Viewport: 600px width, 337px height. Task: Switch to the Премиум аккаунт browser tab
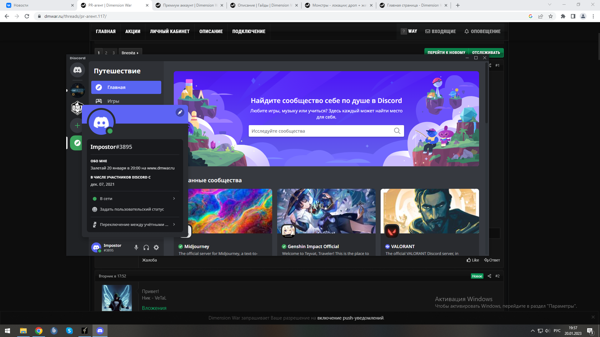[189, 5]
